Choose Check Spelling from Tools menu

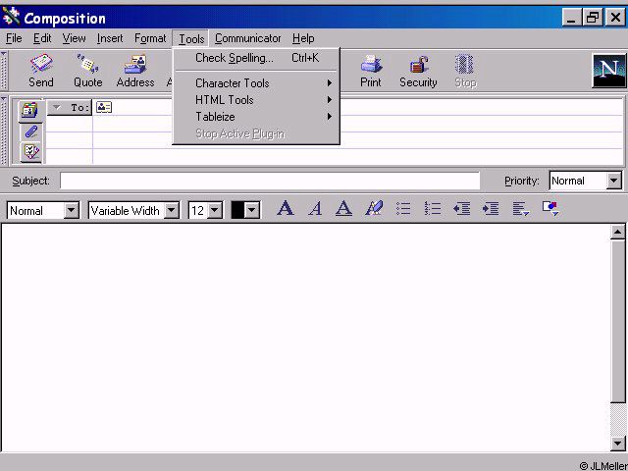(x=256, y=58)
